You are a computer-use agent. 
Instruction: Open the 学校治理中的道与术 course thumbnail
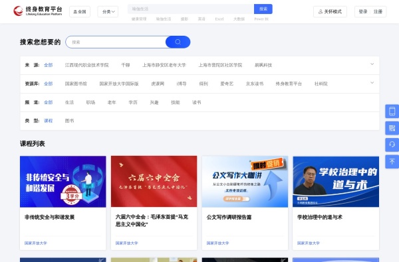[336, 182]
